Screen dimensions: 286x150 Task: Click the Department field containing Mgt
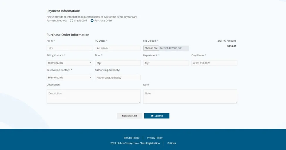(166, 63)
